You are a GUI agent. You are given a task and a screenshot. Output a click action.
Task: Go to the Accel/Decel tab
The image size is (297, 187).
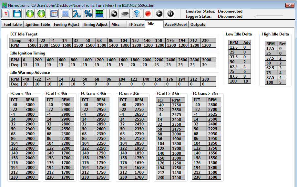(x=176, y=25)
